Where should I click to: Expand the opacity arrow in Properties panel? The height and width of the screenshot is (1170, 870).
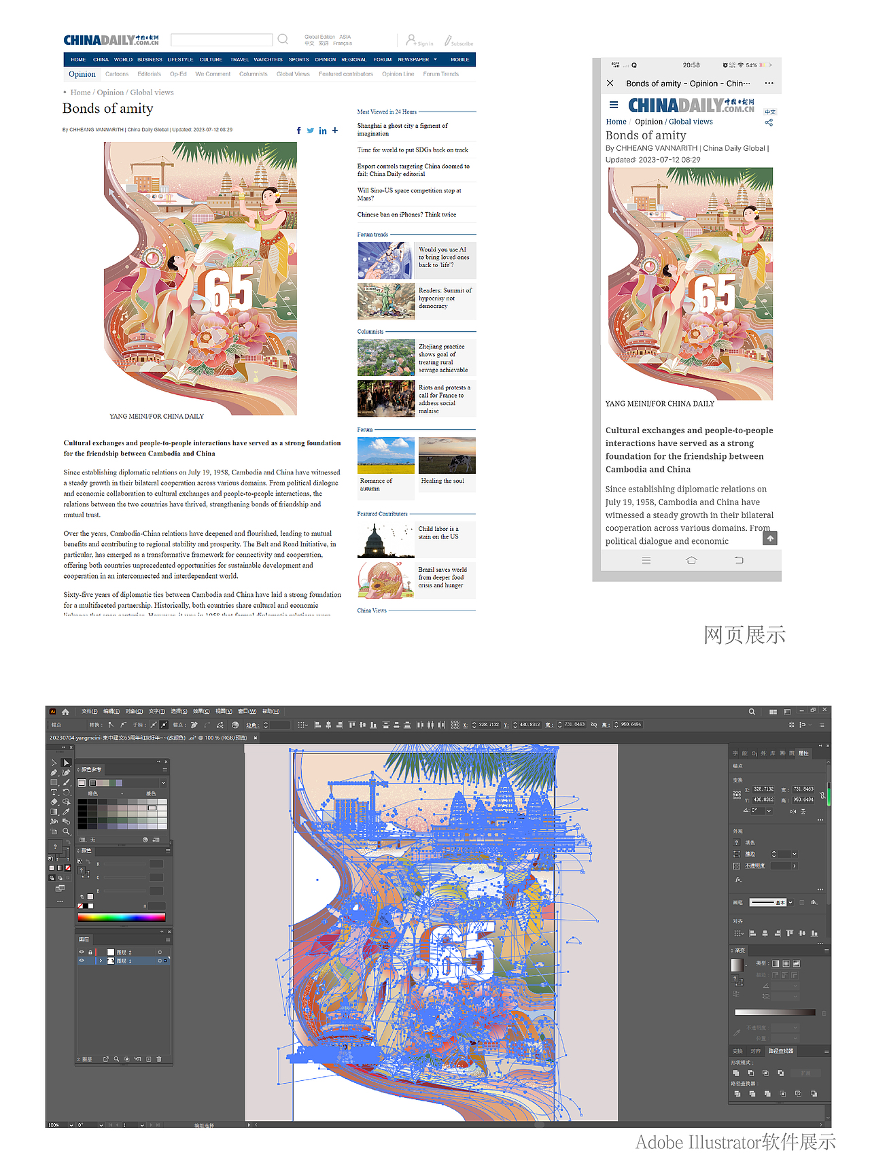(x=795, y=865)
